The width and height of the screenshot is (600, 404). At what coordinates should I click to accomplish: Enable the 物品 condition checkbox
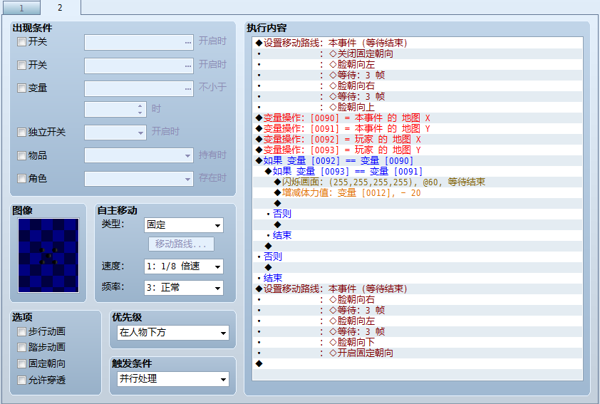pos(21,156)
